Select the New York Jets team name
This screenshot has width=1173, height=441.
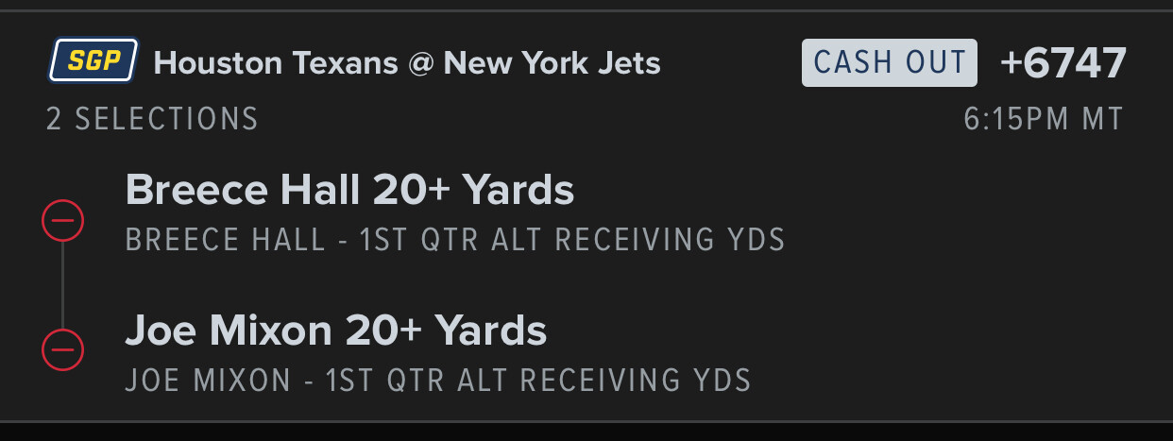552,63
